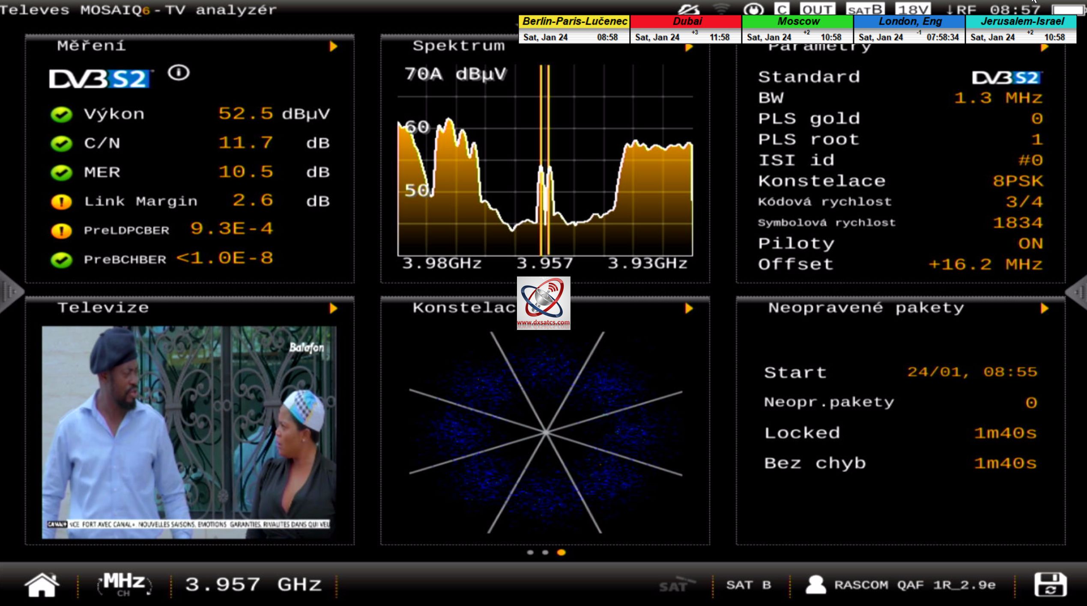Select the third page indicator dot

(x=561, y=553)
